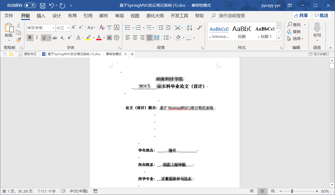Screen dimensions: 335x195
Task: Apply character border icon
Action: tap(117, 27)
